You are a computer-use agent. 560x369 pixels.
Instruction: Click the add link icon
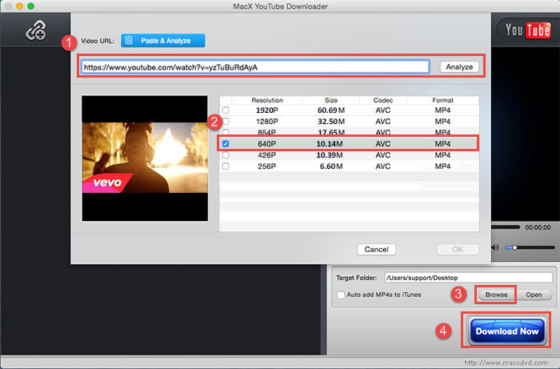[36, 30]
